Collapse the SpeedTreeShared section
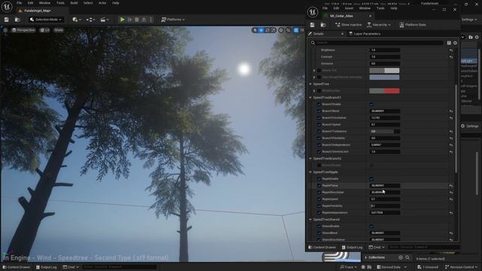The height and width of the screenshot is (271, 482). pos(310,219)
